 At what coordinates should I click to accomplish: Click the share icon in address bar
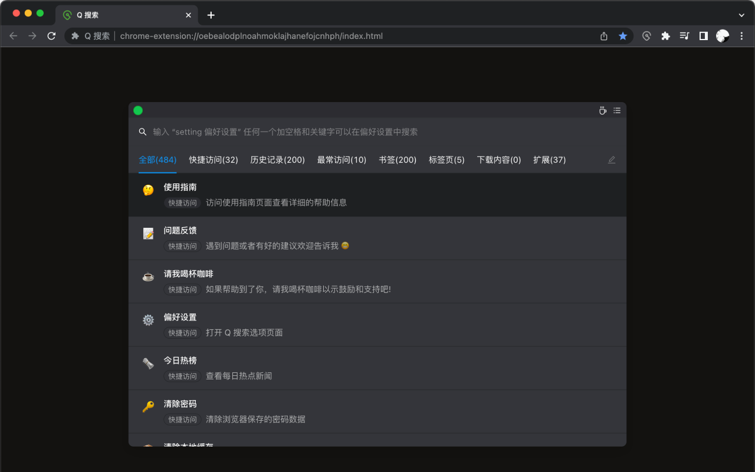604,36
